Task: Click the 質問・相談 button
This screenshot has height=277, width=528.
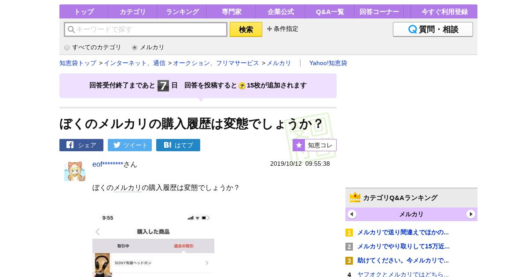Action: click(433, 29)
